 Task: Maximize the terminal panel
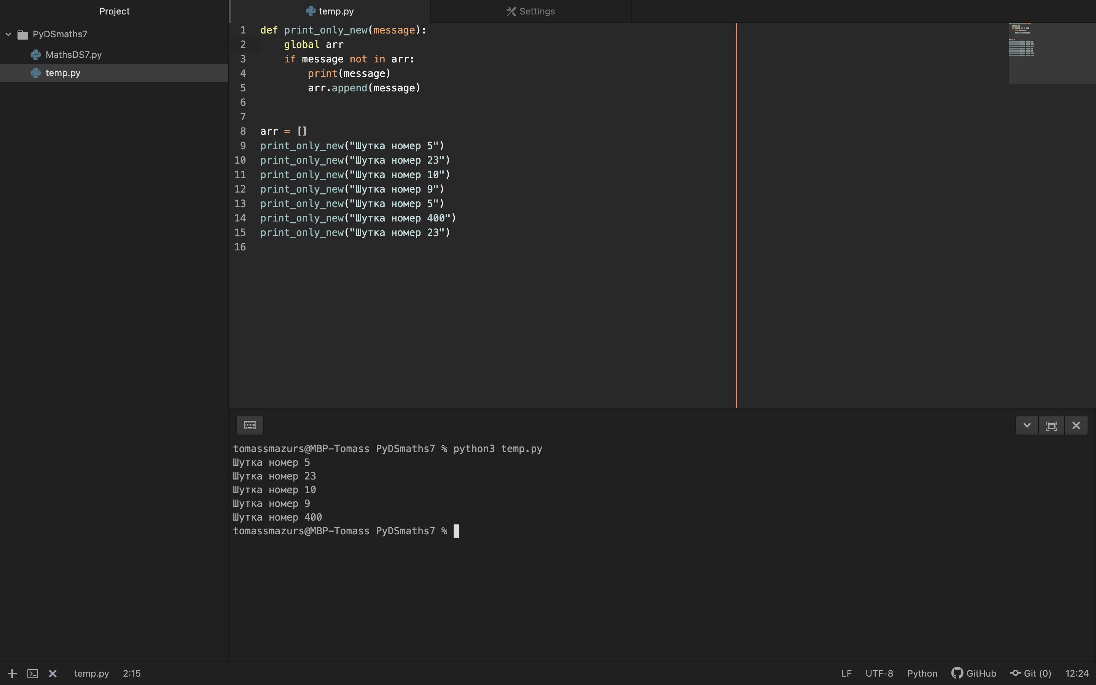[x=1051, y=425]
